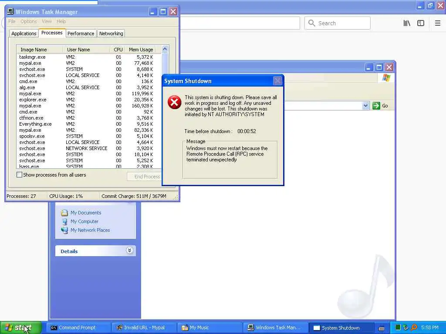Viewport: 446px width, 334px height.
Task: Click the 5:58 PM clock
Action: click(x=430, y=328)
